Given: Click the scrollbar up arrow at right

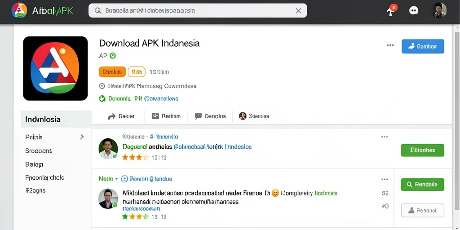Looking at the screenshot, I should pos(457,28).
